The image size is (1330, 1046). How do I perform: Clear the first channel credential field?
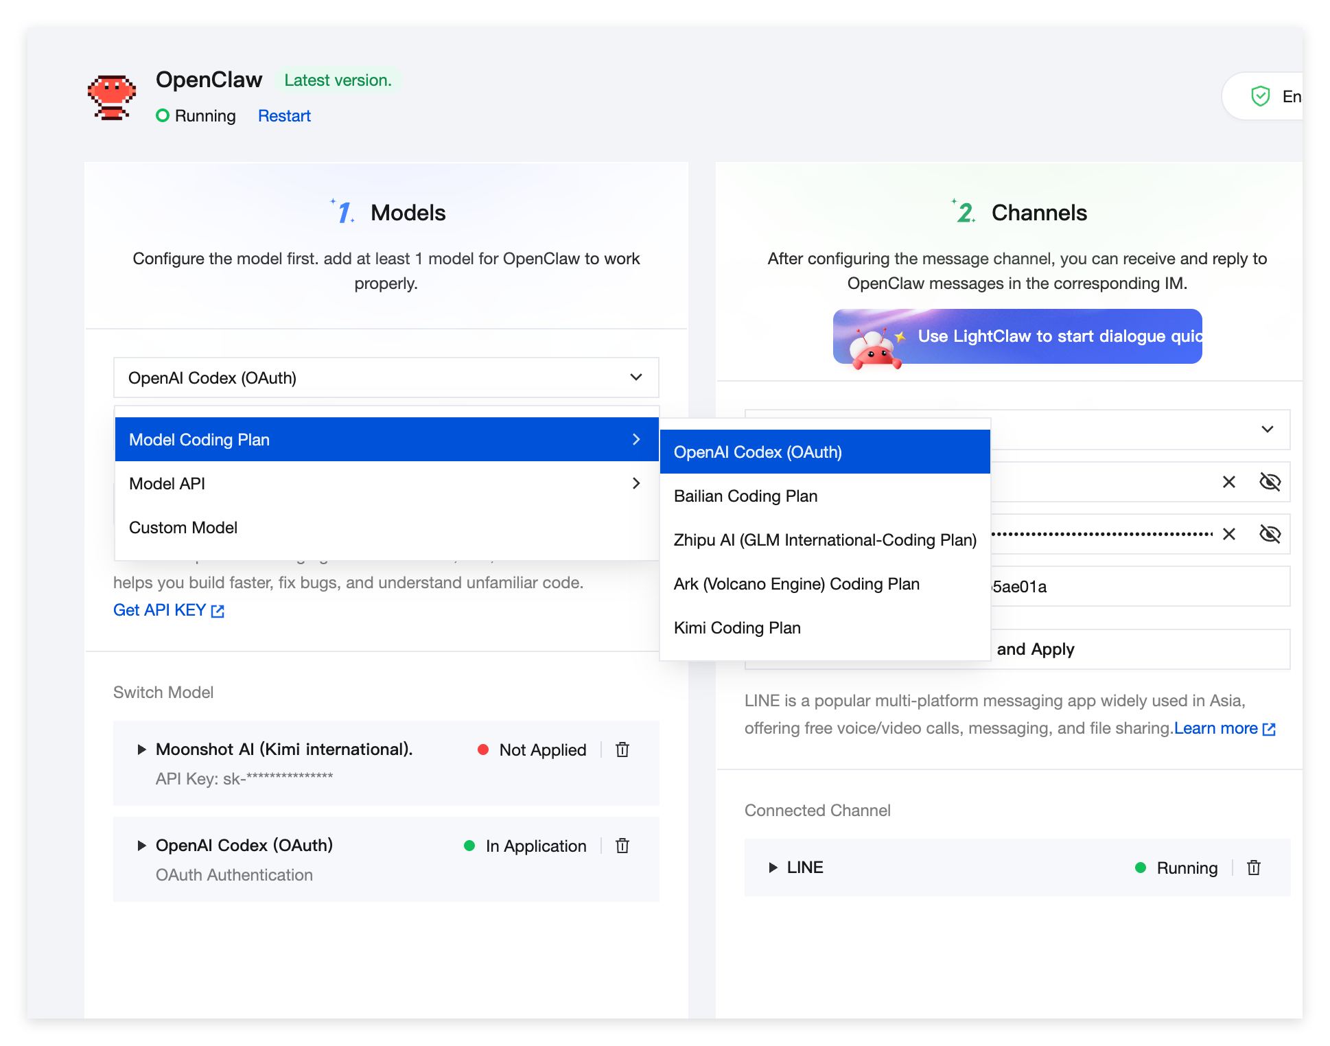point(1228,482)
